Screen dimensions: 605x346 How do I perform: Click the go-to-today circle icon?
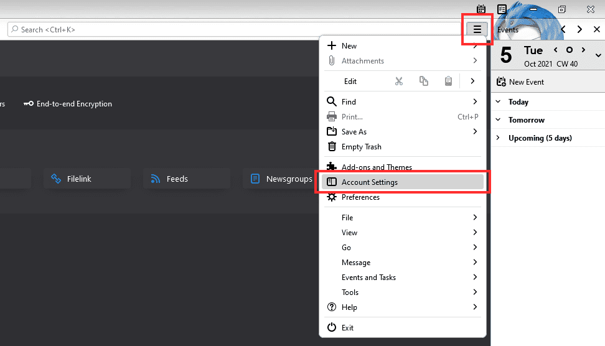[570, 50]
